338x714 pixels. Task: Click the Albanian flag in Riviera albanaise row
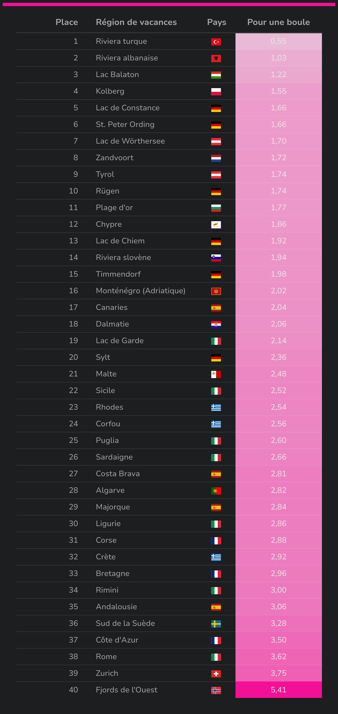pyautogui.click(x=216, y=58)
